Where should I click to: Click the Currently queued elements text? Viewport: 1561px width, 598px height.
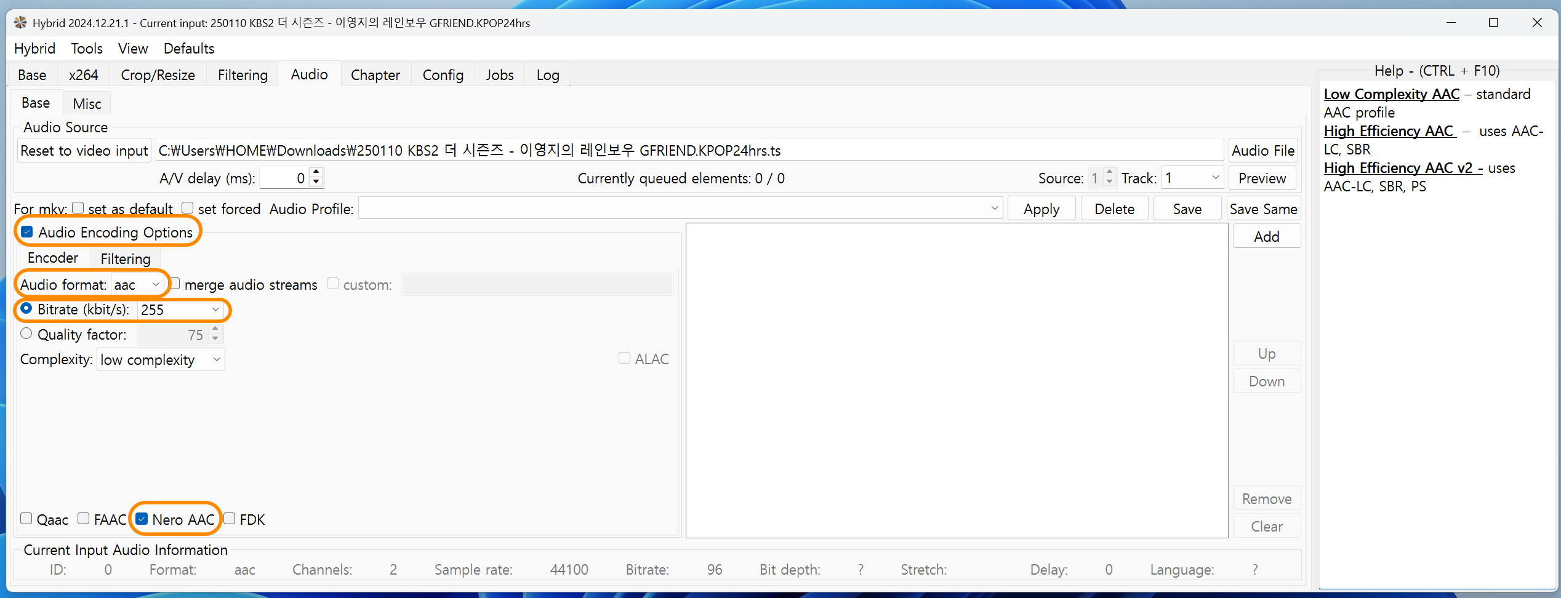(681, 178)
